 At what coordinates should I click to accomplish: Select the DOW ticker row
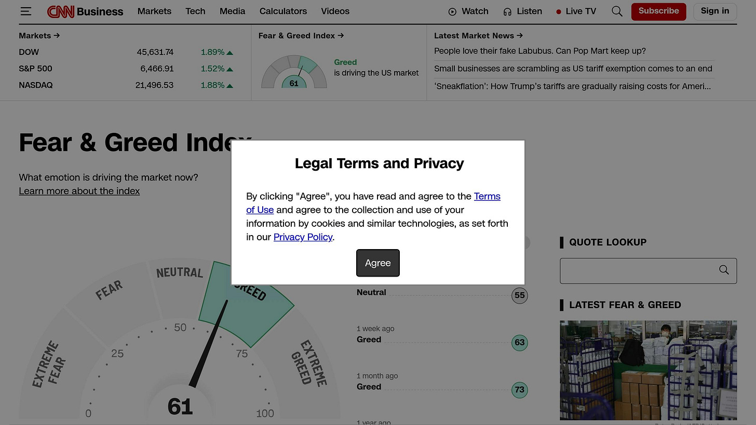(126, 52)
